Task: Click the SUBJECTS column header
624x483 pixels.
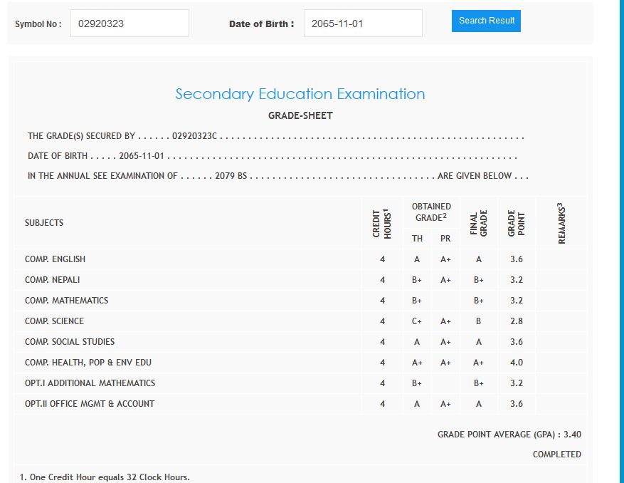Action: (x=44, y=223)
